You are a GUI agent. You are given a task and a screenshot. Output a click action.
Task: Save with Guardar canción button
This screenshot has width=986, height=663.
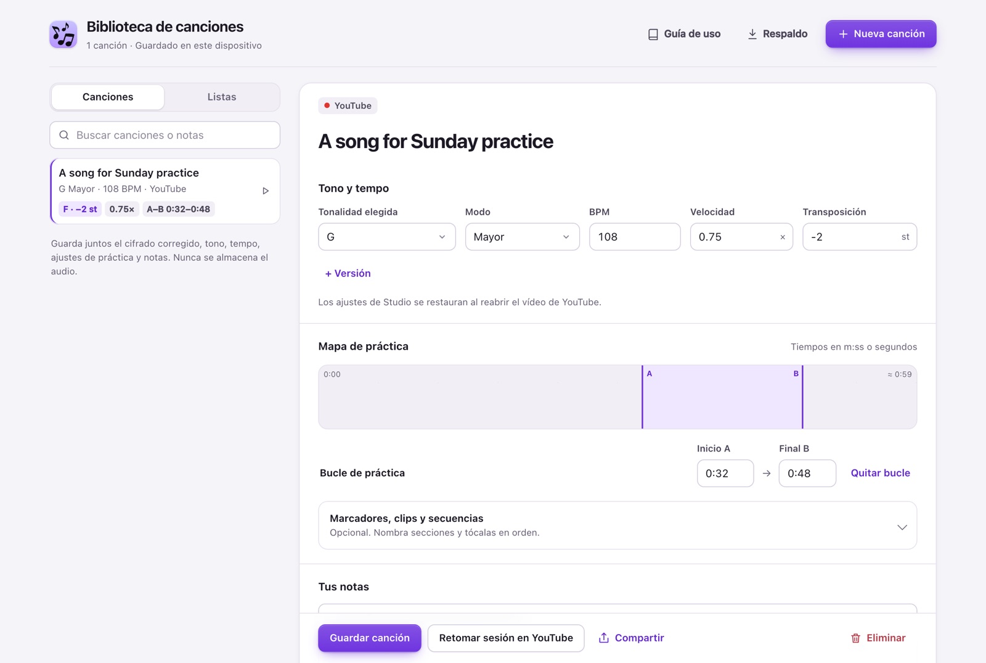click(370, 638)
